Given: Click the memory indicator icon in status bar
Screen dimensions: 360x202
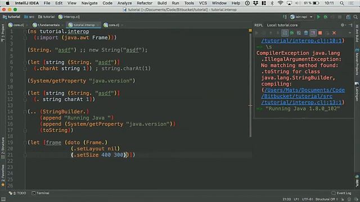Looking at the screenshot, I should [349, 199].
